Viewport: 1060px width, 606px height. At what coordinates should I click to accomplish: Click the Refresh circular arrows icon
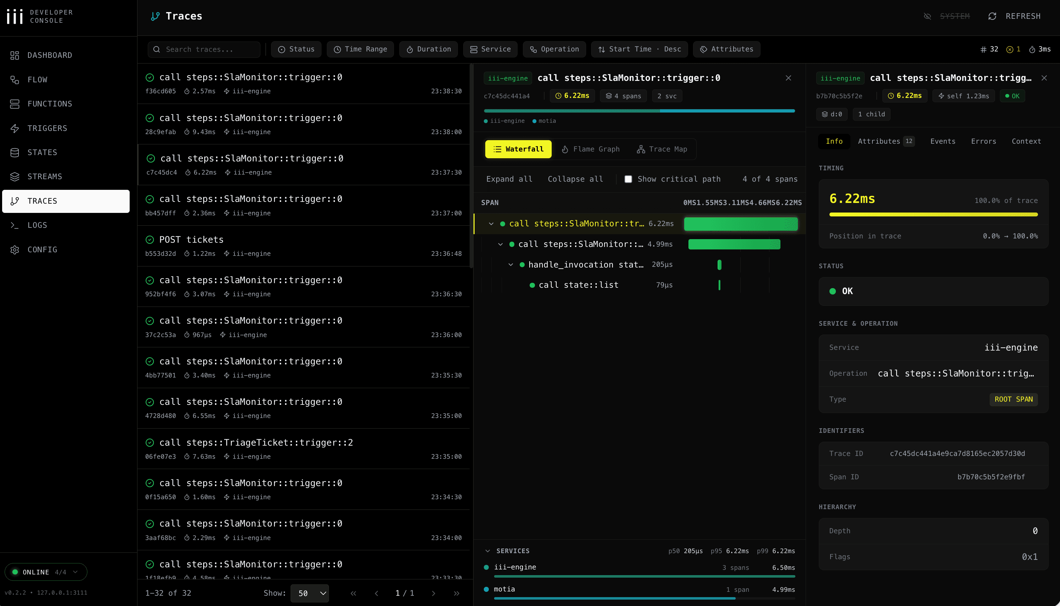(x=992, y=16)
